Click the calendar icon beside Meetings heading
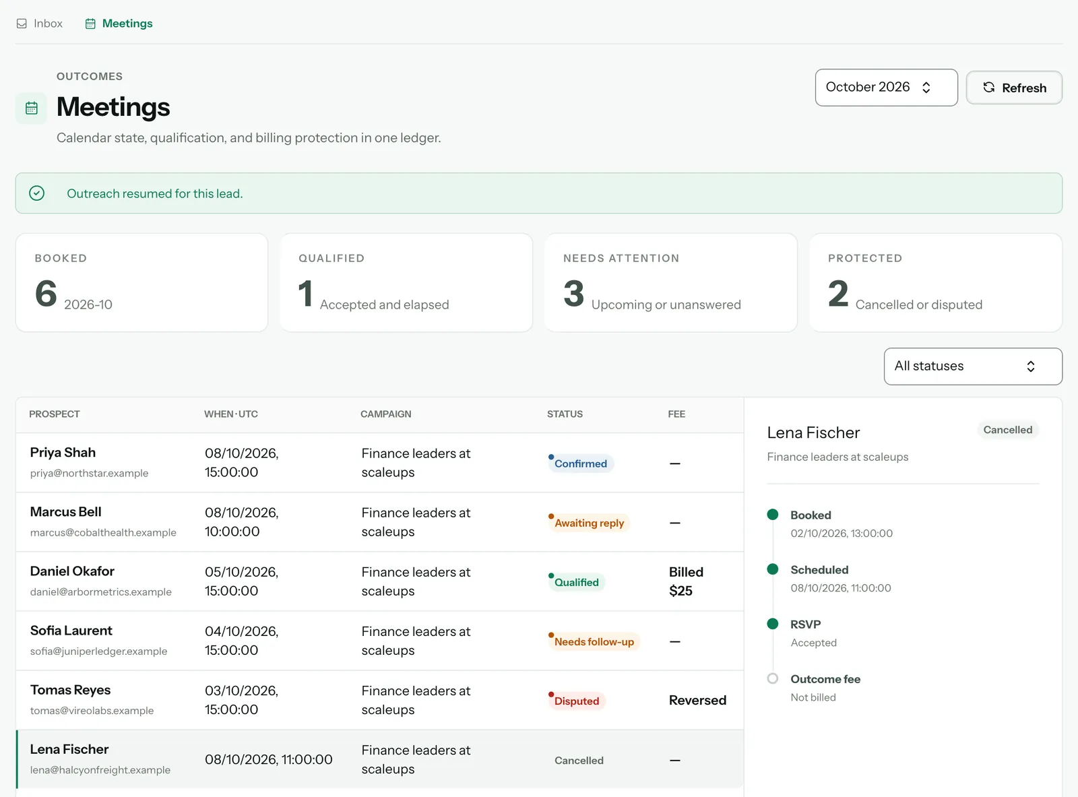 (31, 108)
